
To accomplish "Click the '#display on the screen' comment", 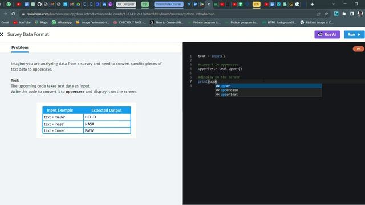I will 219,77.
